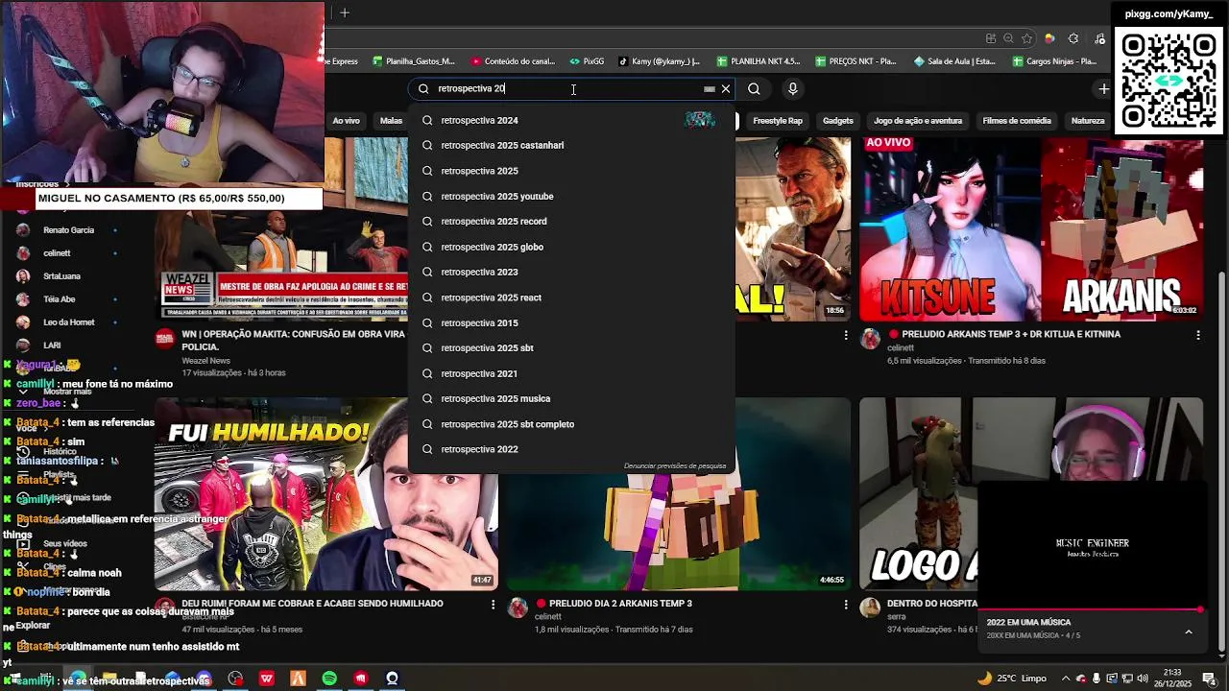Open Weazel News channel avatar
This screenshot has height=691, width=1229.
[x=165, y=338]
